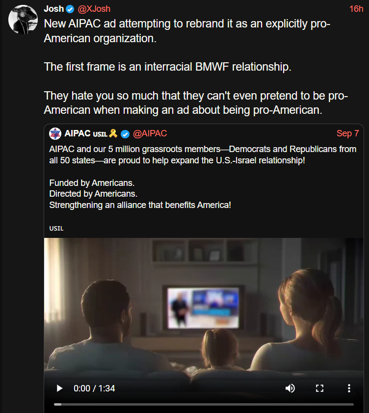Click the yellow ribbon emoji by AIPAC
Screen dimensions: 369x413
coord(113,133)
